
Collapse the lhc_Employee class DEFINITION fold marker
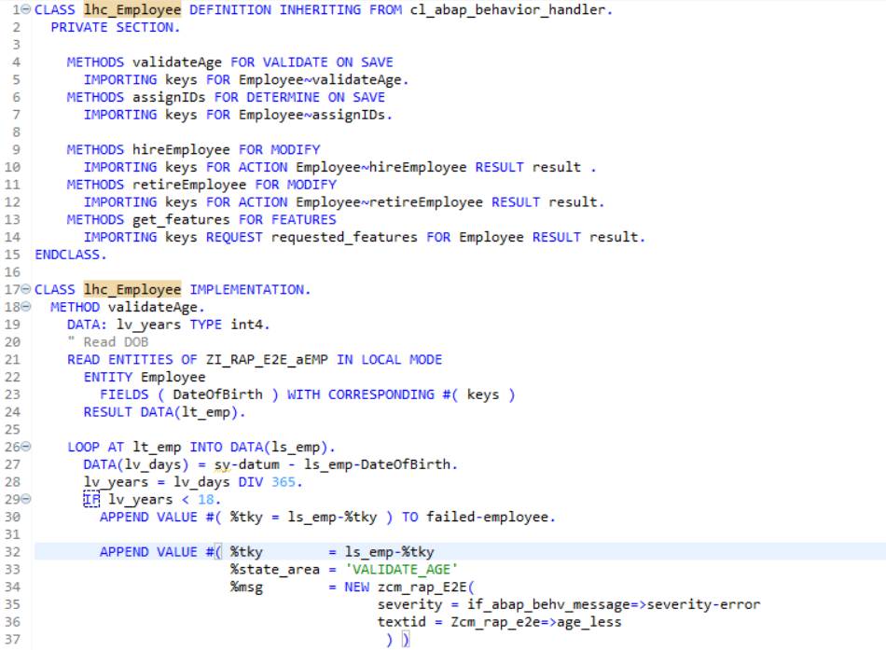(27, 9)
